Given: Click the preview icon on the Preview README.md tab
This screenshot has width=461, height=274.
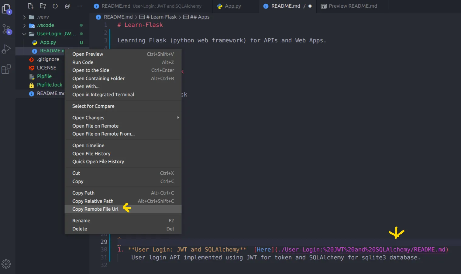Looking at the screenshot, I should pyautogui.click(x=324, y=6).
